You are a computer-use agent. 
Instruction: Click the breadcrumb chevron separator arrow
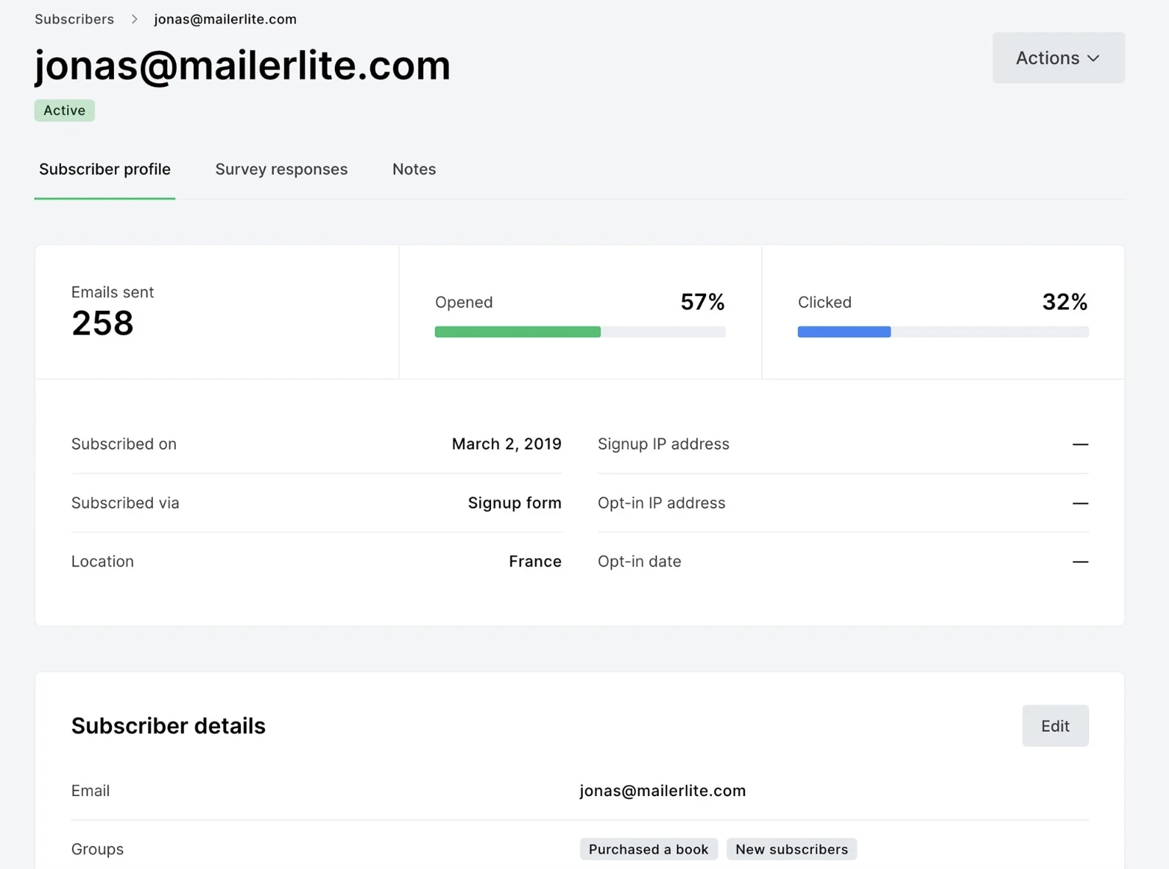tap(134, 19)
